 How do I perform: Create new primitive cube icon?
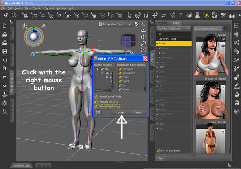77,15
